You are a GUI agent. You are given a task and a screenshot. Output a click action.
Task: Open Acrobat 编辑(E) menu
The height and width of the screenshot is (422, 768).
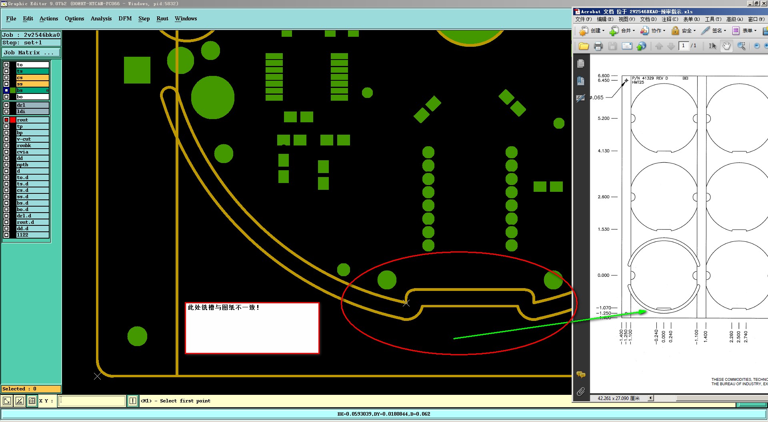(605, 19)
